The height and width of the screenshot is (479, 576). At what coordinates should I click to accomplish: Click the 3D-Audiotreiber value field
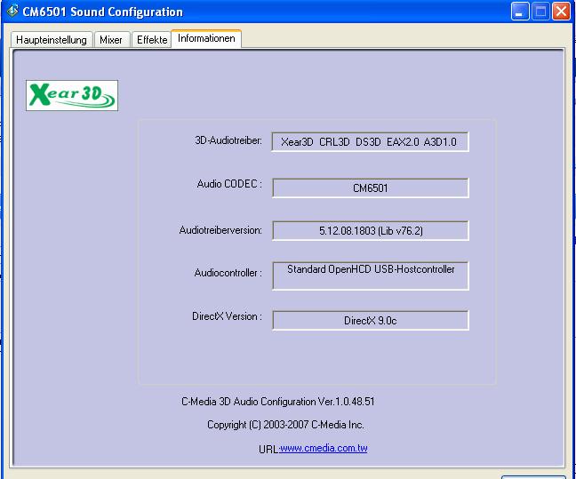[371, 142]
